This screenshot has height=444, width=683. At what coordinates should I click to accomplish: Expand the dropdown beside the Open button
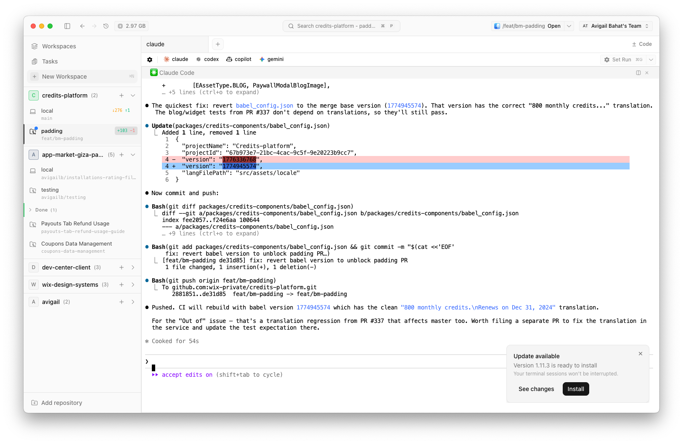click(569, 26)
